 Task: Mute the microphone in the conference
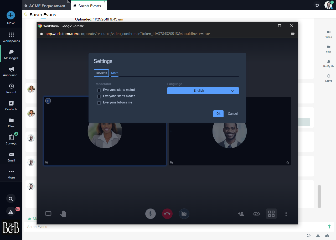(x=151, y=214)
